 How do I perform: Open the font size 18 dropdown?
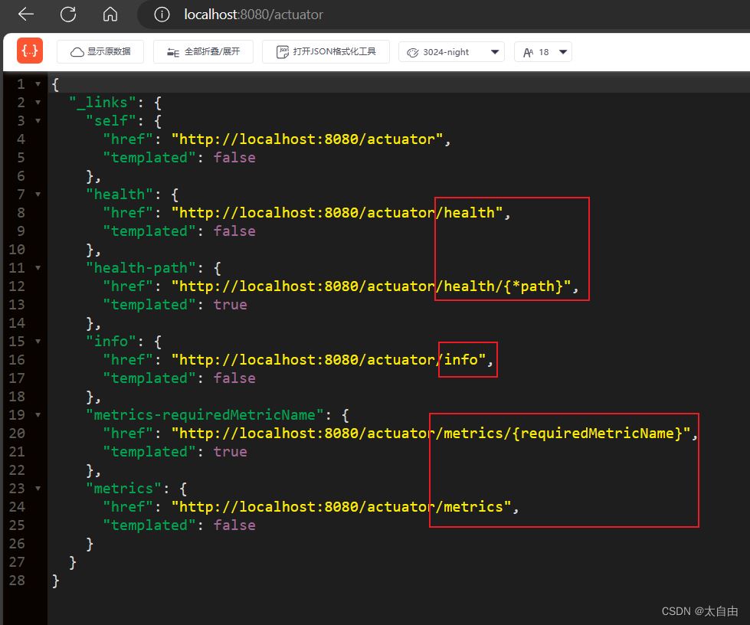543,52
